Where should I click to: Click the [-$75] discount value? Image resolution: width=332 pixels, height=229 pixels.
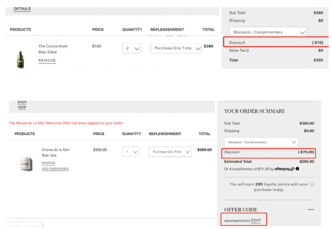(x=318, y=43)
